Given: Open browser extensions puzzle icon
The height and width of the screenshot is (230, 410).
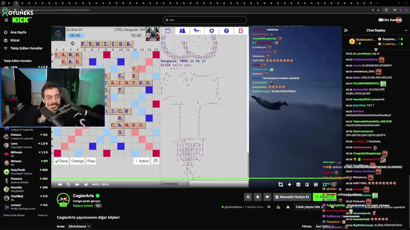Looking at the screenshot, I should pyautogui.click(x=386, y=10).
